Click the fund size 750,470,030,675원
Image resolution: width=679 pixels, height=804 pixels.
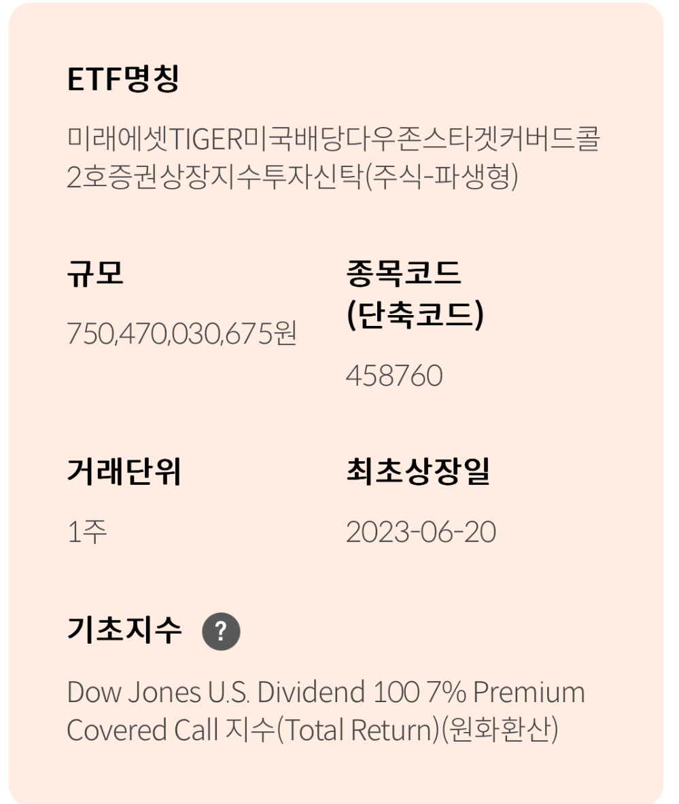181,333
